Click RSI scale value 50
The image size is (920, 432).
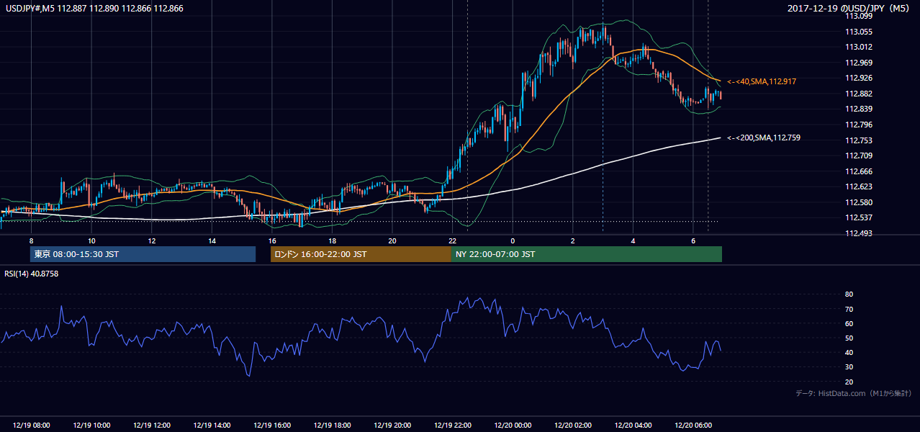point(849,338)
